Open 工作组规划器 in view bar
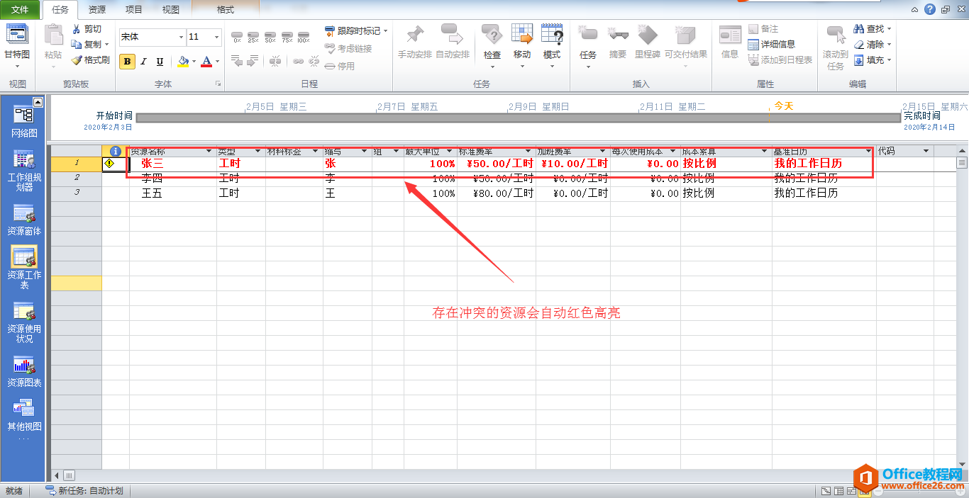 (x=24, y=171)
